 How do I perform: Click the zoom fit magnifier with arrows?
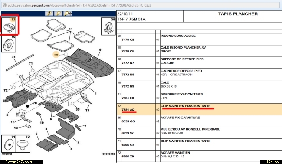click(68, 13)
